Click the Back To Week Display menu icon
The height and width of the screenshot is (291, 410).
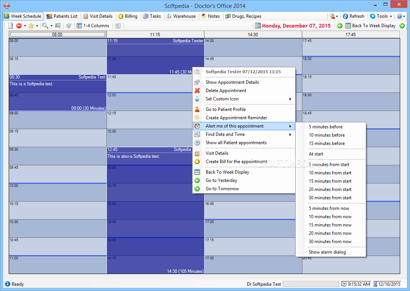click(197, 172)
